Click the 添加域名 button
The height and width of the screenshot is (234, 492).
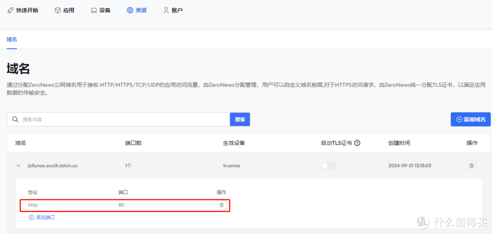471,120
